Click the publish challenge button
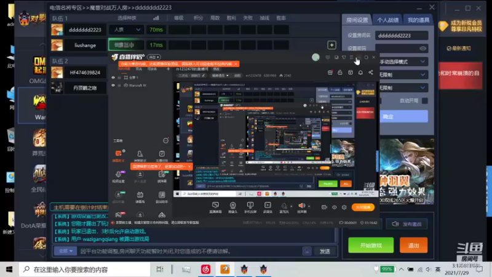Screen dimensions: 492x277 (407, 224)
